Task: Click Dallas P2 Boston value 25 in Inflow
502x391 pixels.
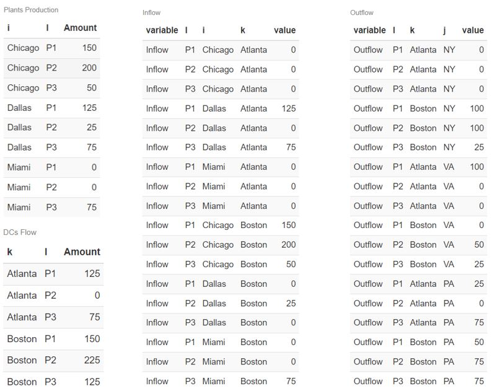Action: coord(290,304)
